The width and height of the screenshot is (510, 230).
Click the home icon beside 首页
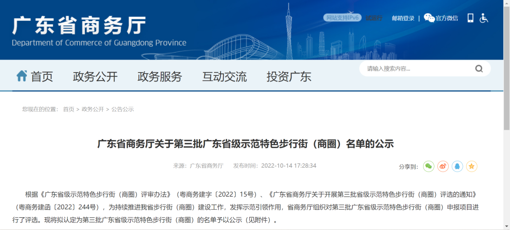(22, 76)
